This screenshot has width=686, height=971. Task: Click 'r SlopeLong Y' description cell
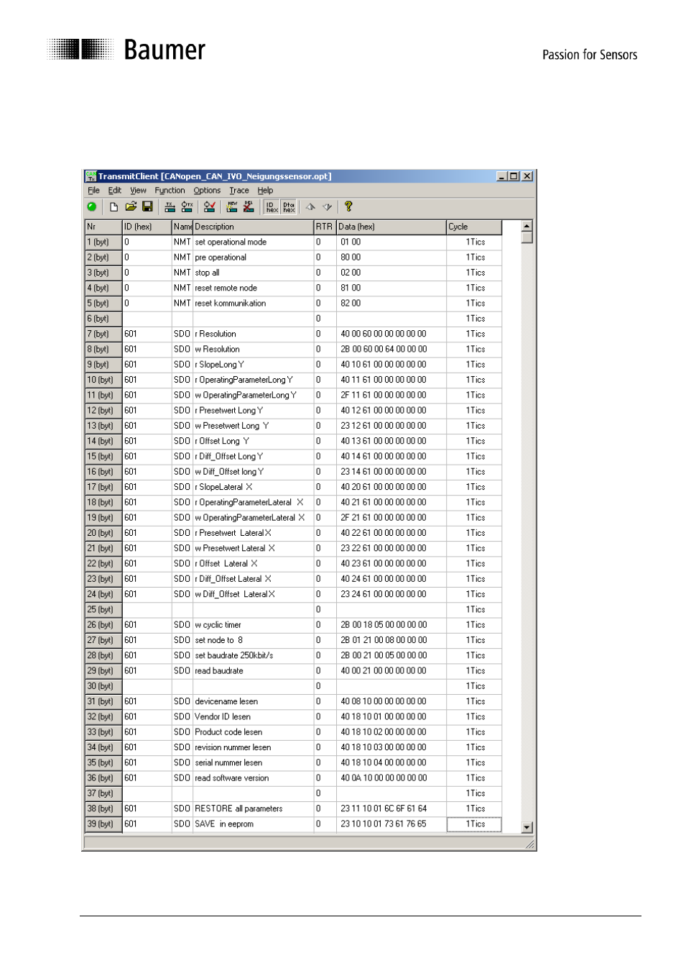click(x=253, y=365)
